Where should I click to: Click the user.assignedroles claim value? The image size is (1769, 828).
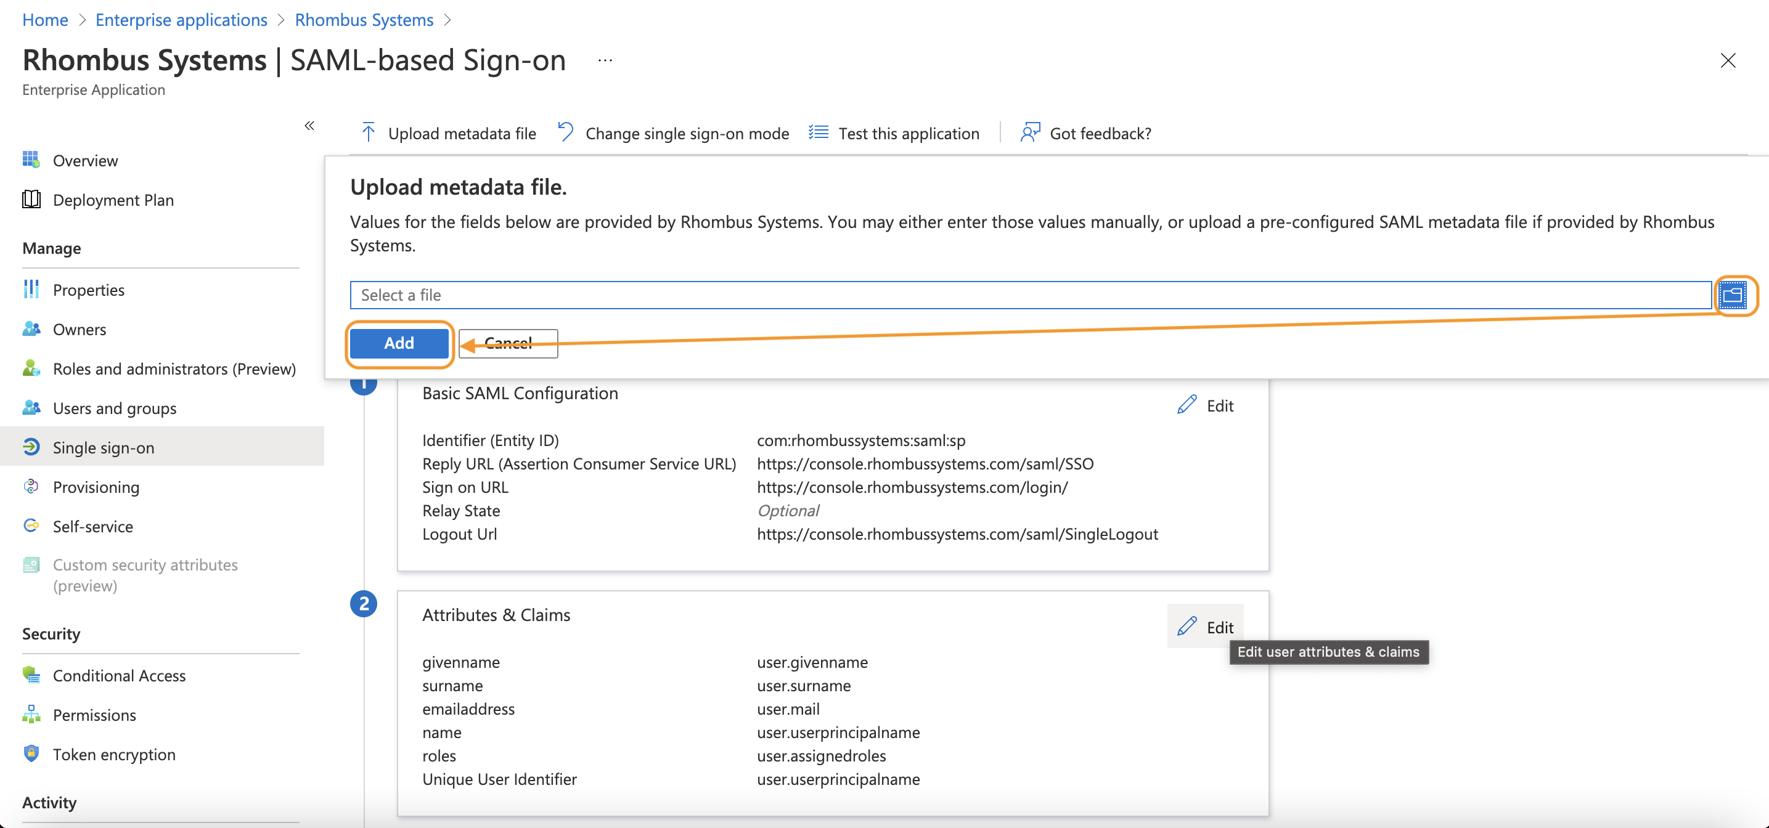(x=821, y=755)
